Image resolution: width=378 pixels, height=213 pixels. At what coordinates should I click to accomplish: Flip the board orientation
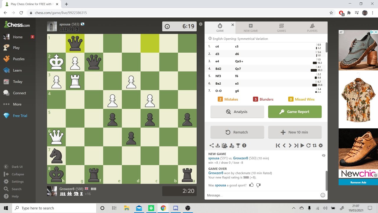coord(315,146)
